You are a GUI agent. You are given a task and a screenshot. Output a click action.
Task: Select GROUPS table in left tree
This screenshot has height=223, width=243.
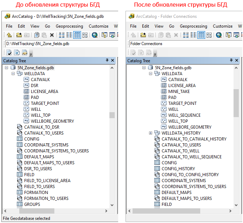tap(32, 204)
